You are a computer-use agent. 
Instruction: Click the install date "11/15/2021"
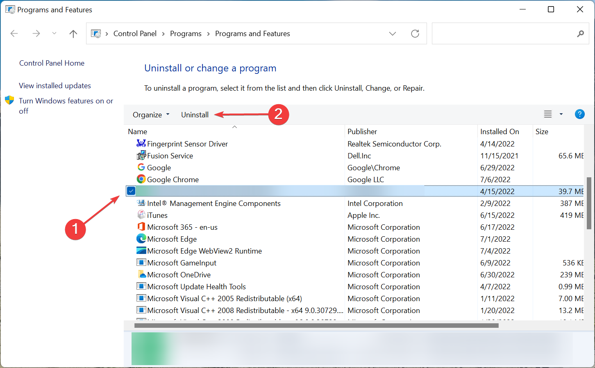coord(499,156)
